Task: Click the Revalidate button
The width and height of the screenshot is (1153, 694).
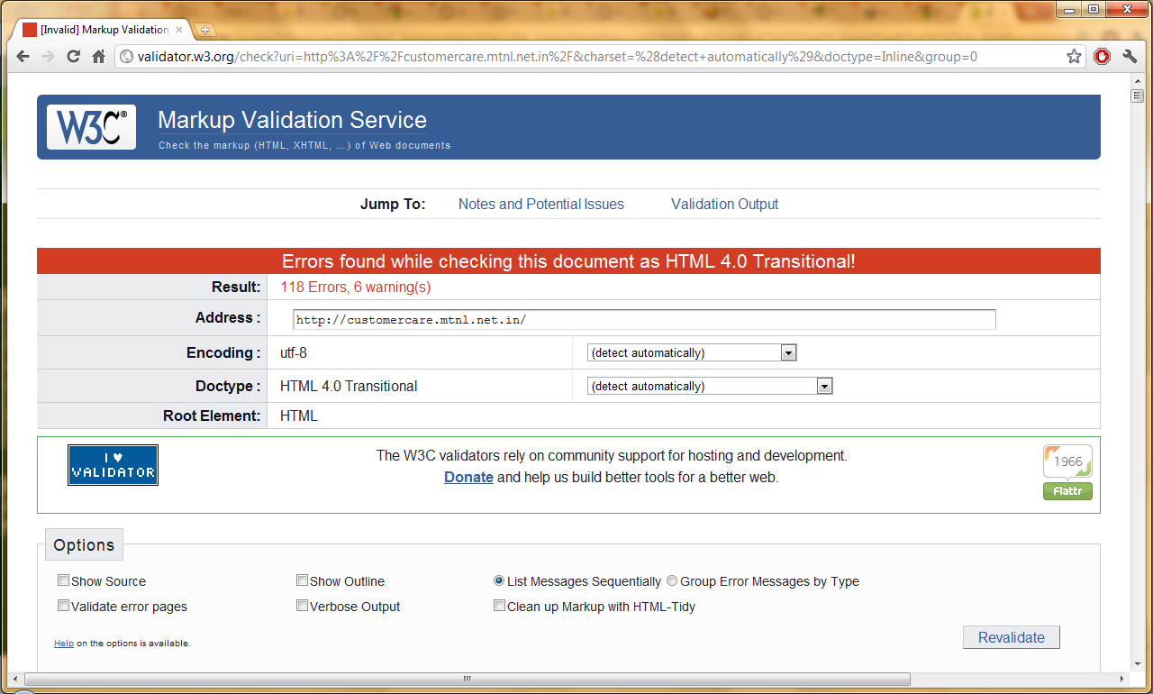Action: [1012, 637]
